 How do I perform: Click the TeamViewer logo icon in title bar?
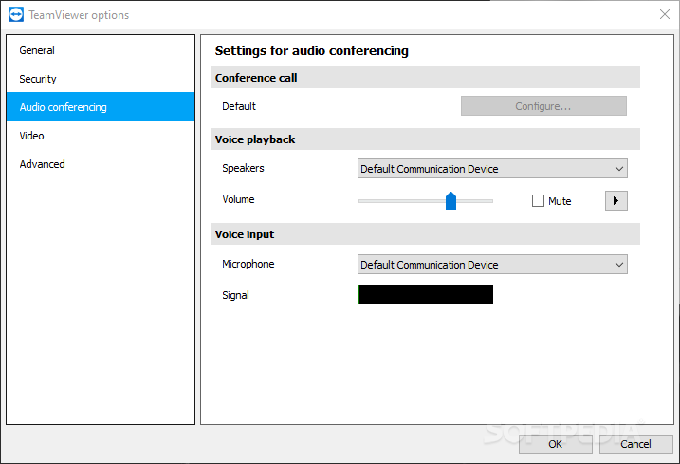coord(16,14)
